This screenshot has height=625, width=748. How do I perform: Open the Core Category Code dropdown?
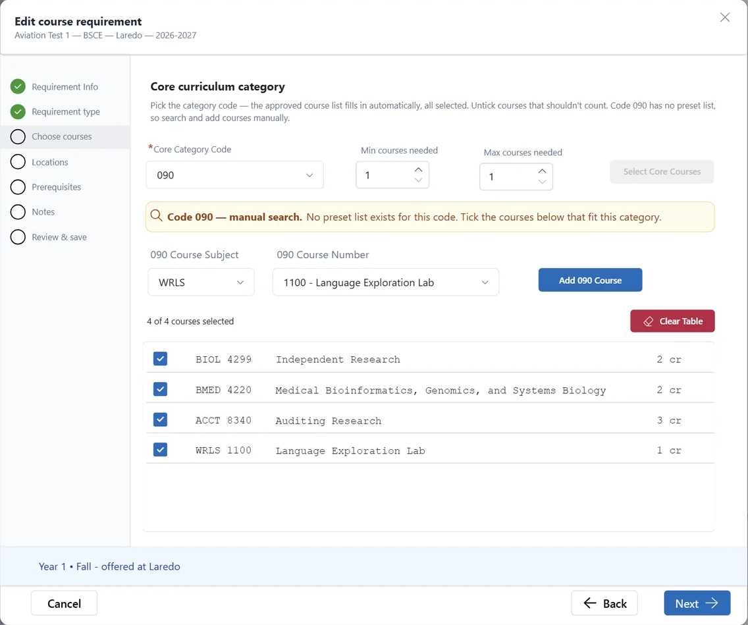234,175
